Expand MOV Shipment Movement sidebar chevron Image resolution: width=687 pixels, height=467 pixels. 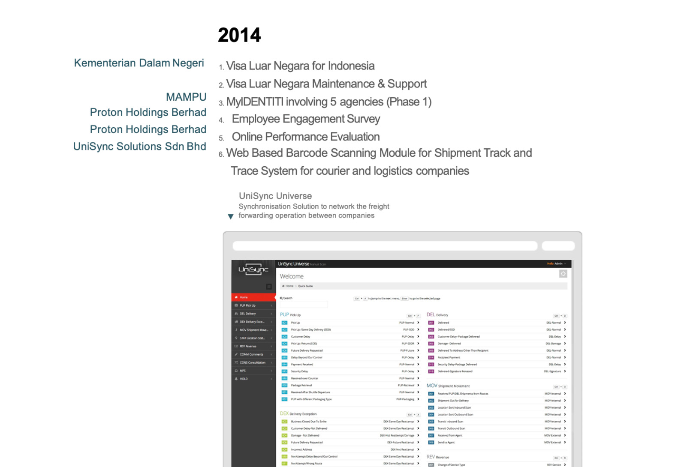tap(271, 330)
